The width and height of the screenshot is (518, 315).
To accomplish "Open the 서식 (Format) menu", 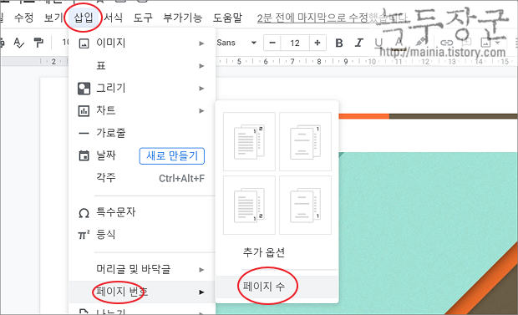I will tap(113, 18).
